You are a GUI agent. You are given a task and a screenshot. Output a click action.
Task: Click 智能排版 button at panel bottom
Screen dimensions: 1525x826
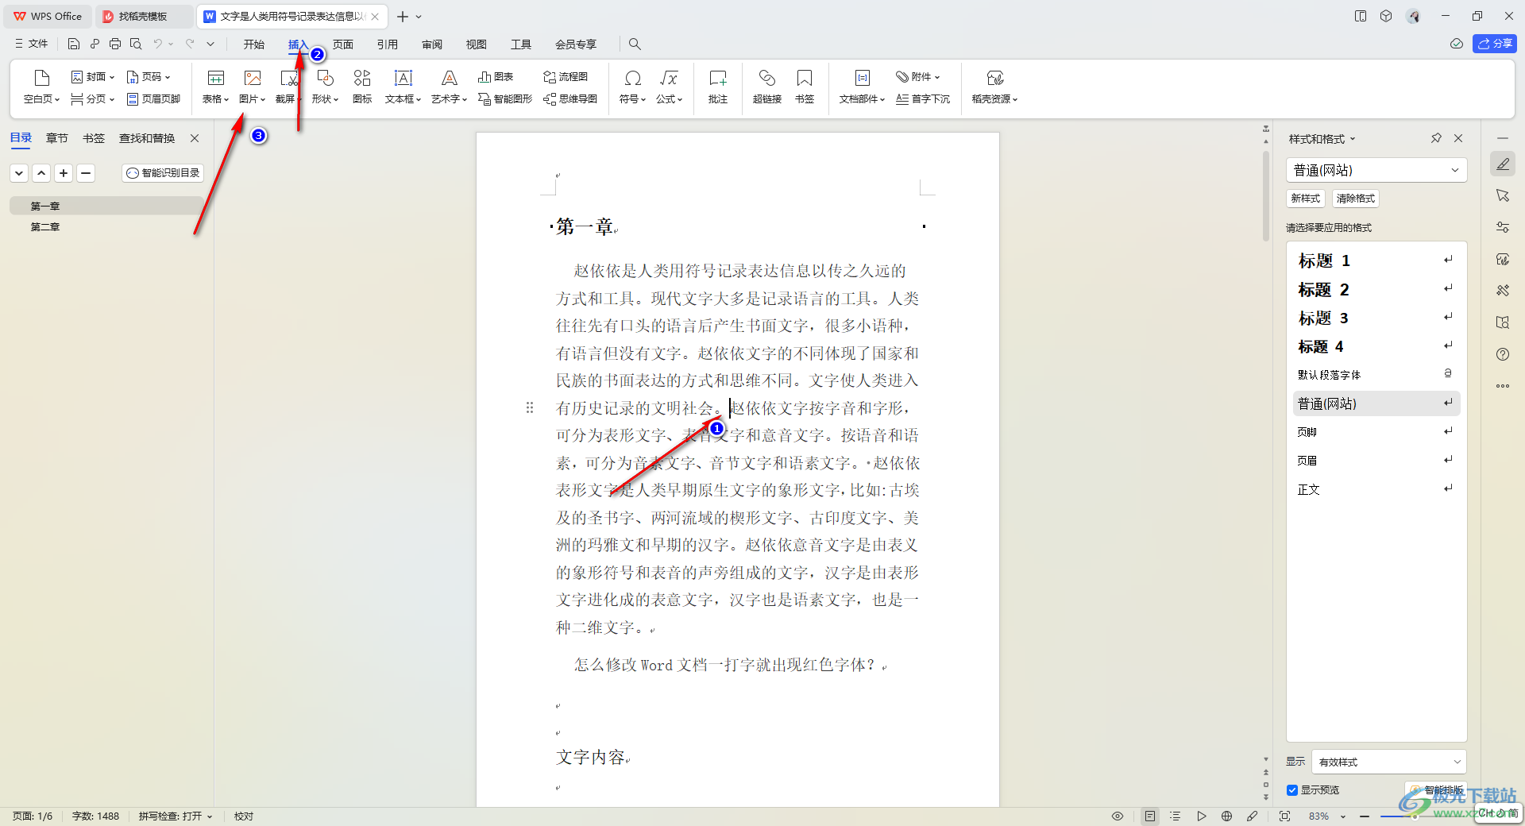click(1436, 790)
